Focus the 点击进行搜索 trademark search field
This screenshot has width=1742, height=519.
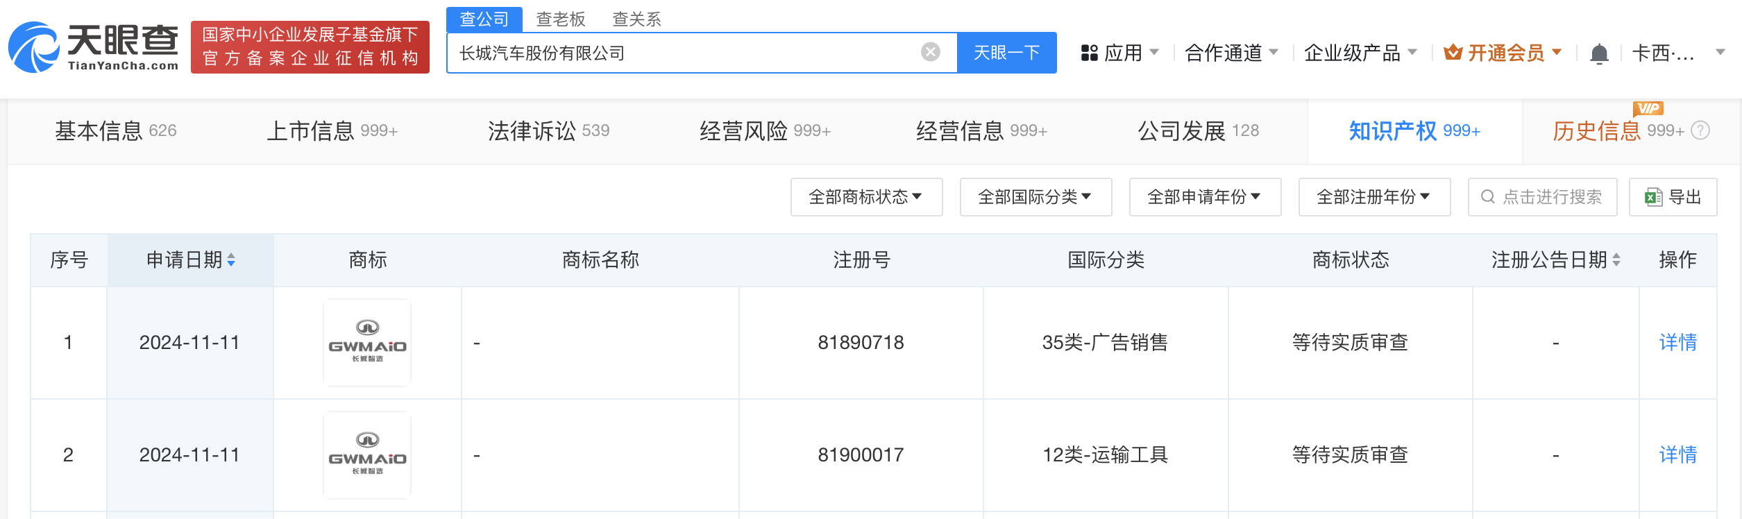pos(1551,197)
